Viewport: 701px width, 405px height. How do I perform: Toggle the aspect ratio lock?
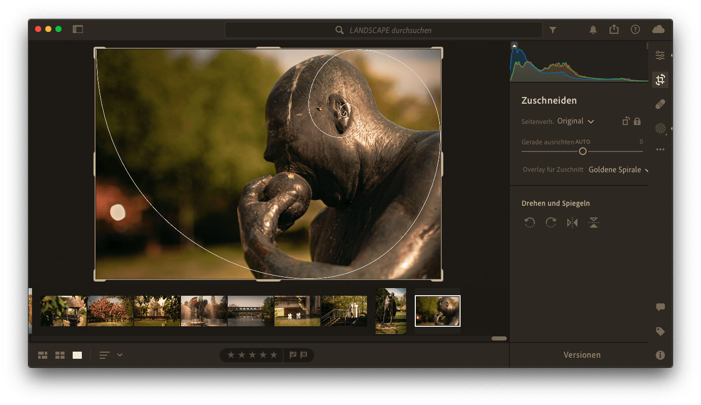[637, 121]
